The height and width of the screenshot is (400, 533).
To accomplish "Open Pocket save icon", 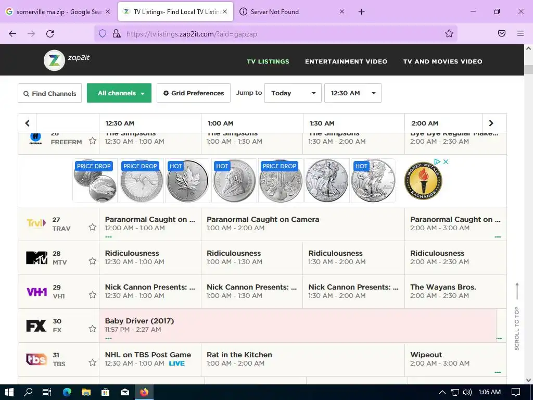I will pyautogui.click(x=502, y=33).
